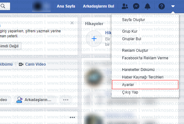Viewport: 184px width, 124px height.
Task: Open friend requests icon
Action: [125, 6]
